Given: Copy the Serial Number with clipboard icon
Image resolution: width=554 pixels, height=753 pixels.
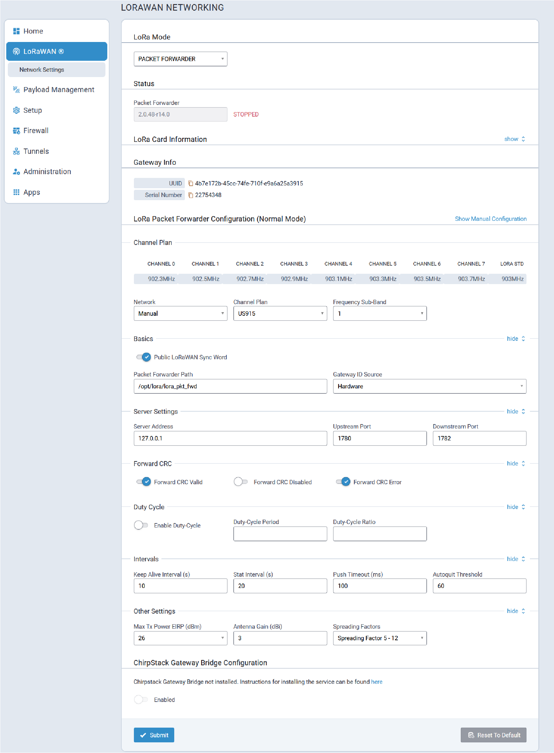Looking at the screenshot, I should (191, 195).
